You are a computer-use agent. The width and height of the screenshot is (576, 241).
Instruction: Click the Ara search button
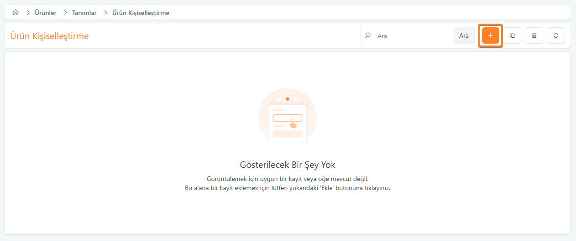tap(464, 35)
